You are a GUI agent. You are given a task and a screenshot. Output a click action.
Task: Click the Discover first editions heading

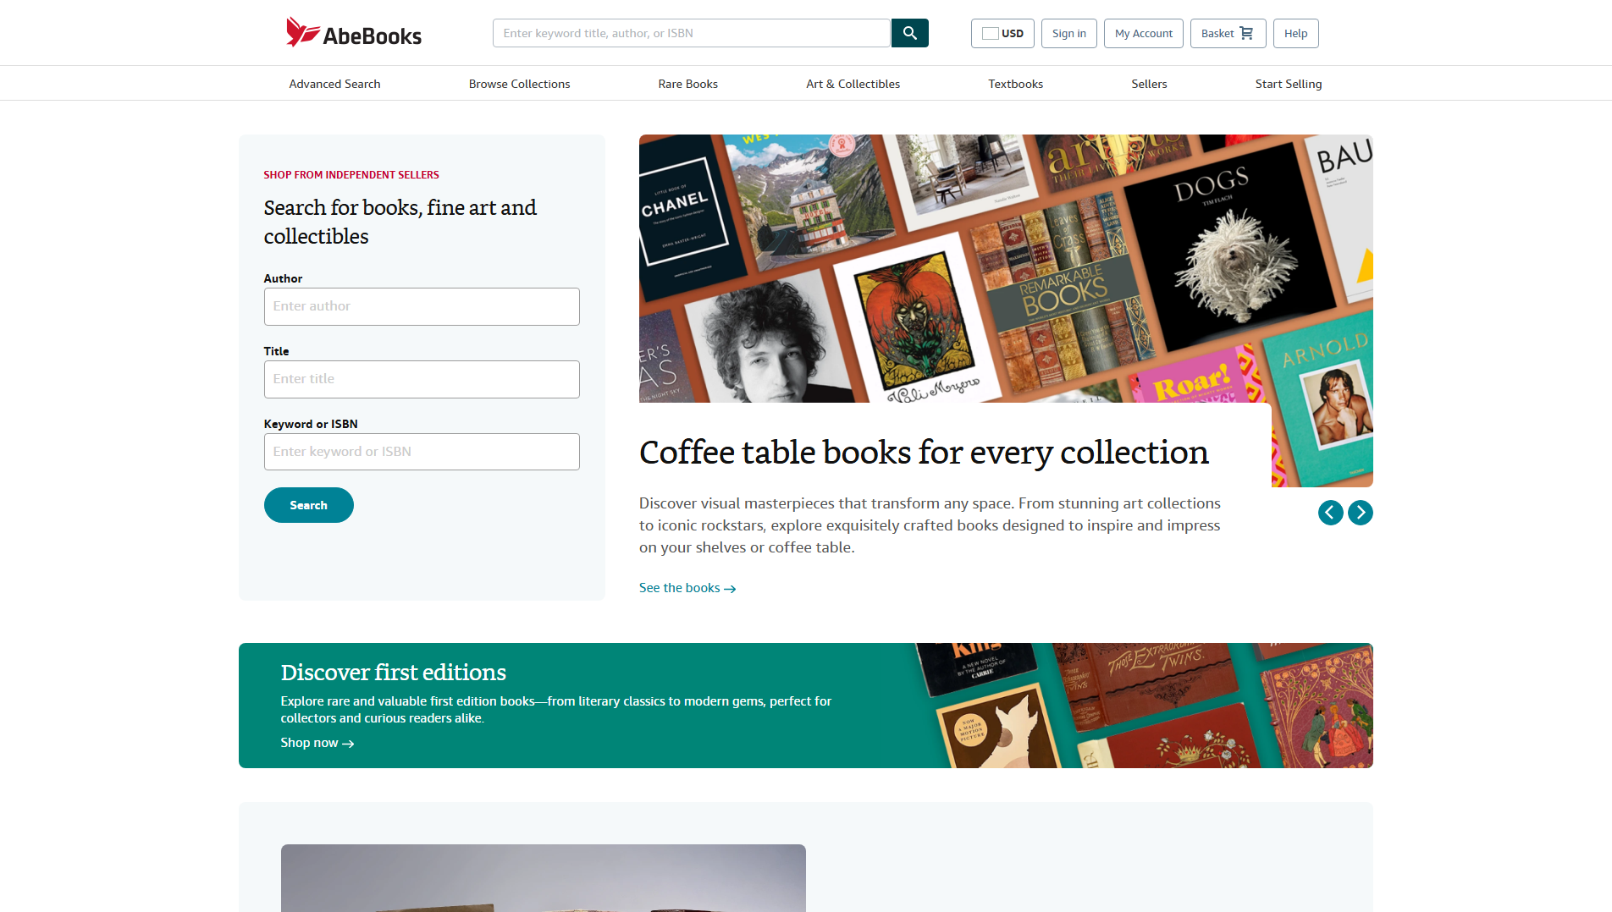point(394,673)
